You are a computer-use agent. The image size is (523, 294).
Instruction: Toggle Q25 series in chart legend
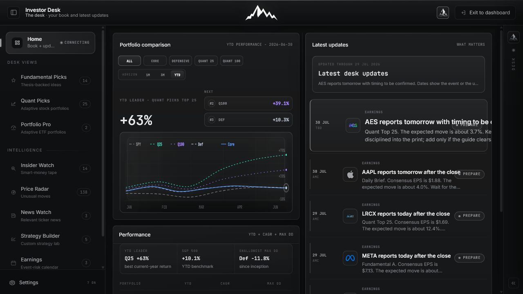(156, 144)
